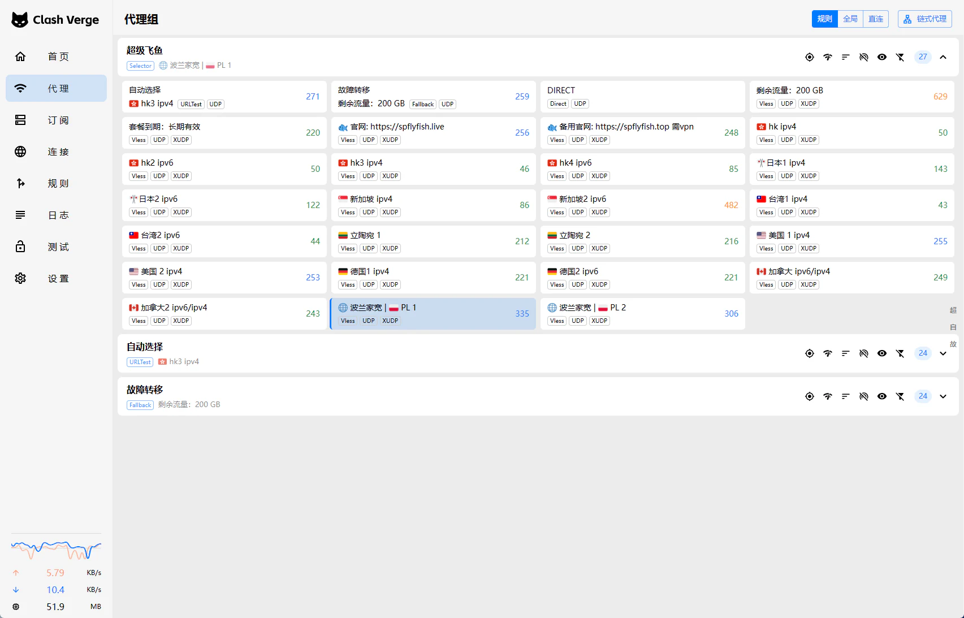The width and height of the screenshot is (964, 618).
Task: Jump to 故 group via side index
Action: (953, 344)
